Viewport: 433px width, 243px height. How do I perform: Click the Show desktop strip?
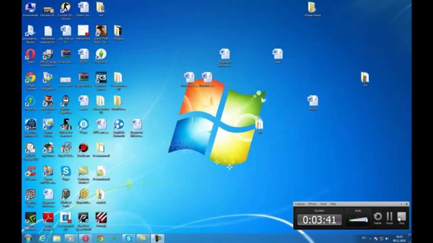click(x=410, y=238)
